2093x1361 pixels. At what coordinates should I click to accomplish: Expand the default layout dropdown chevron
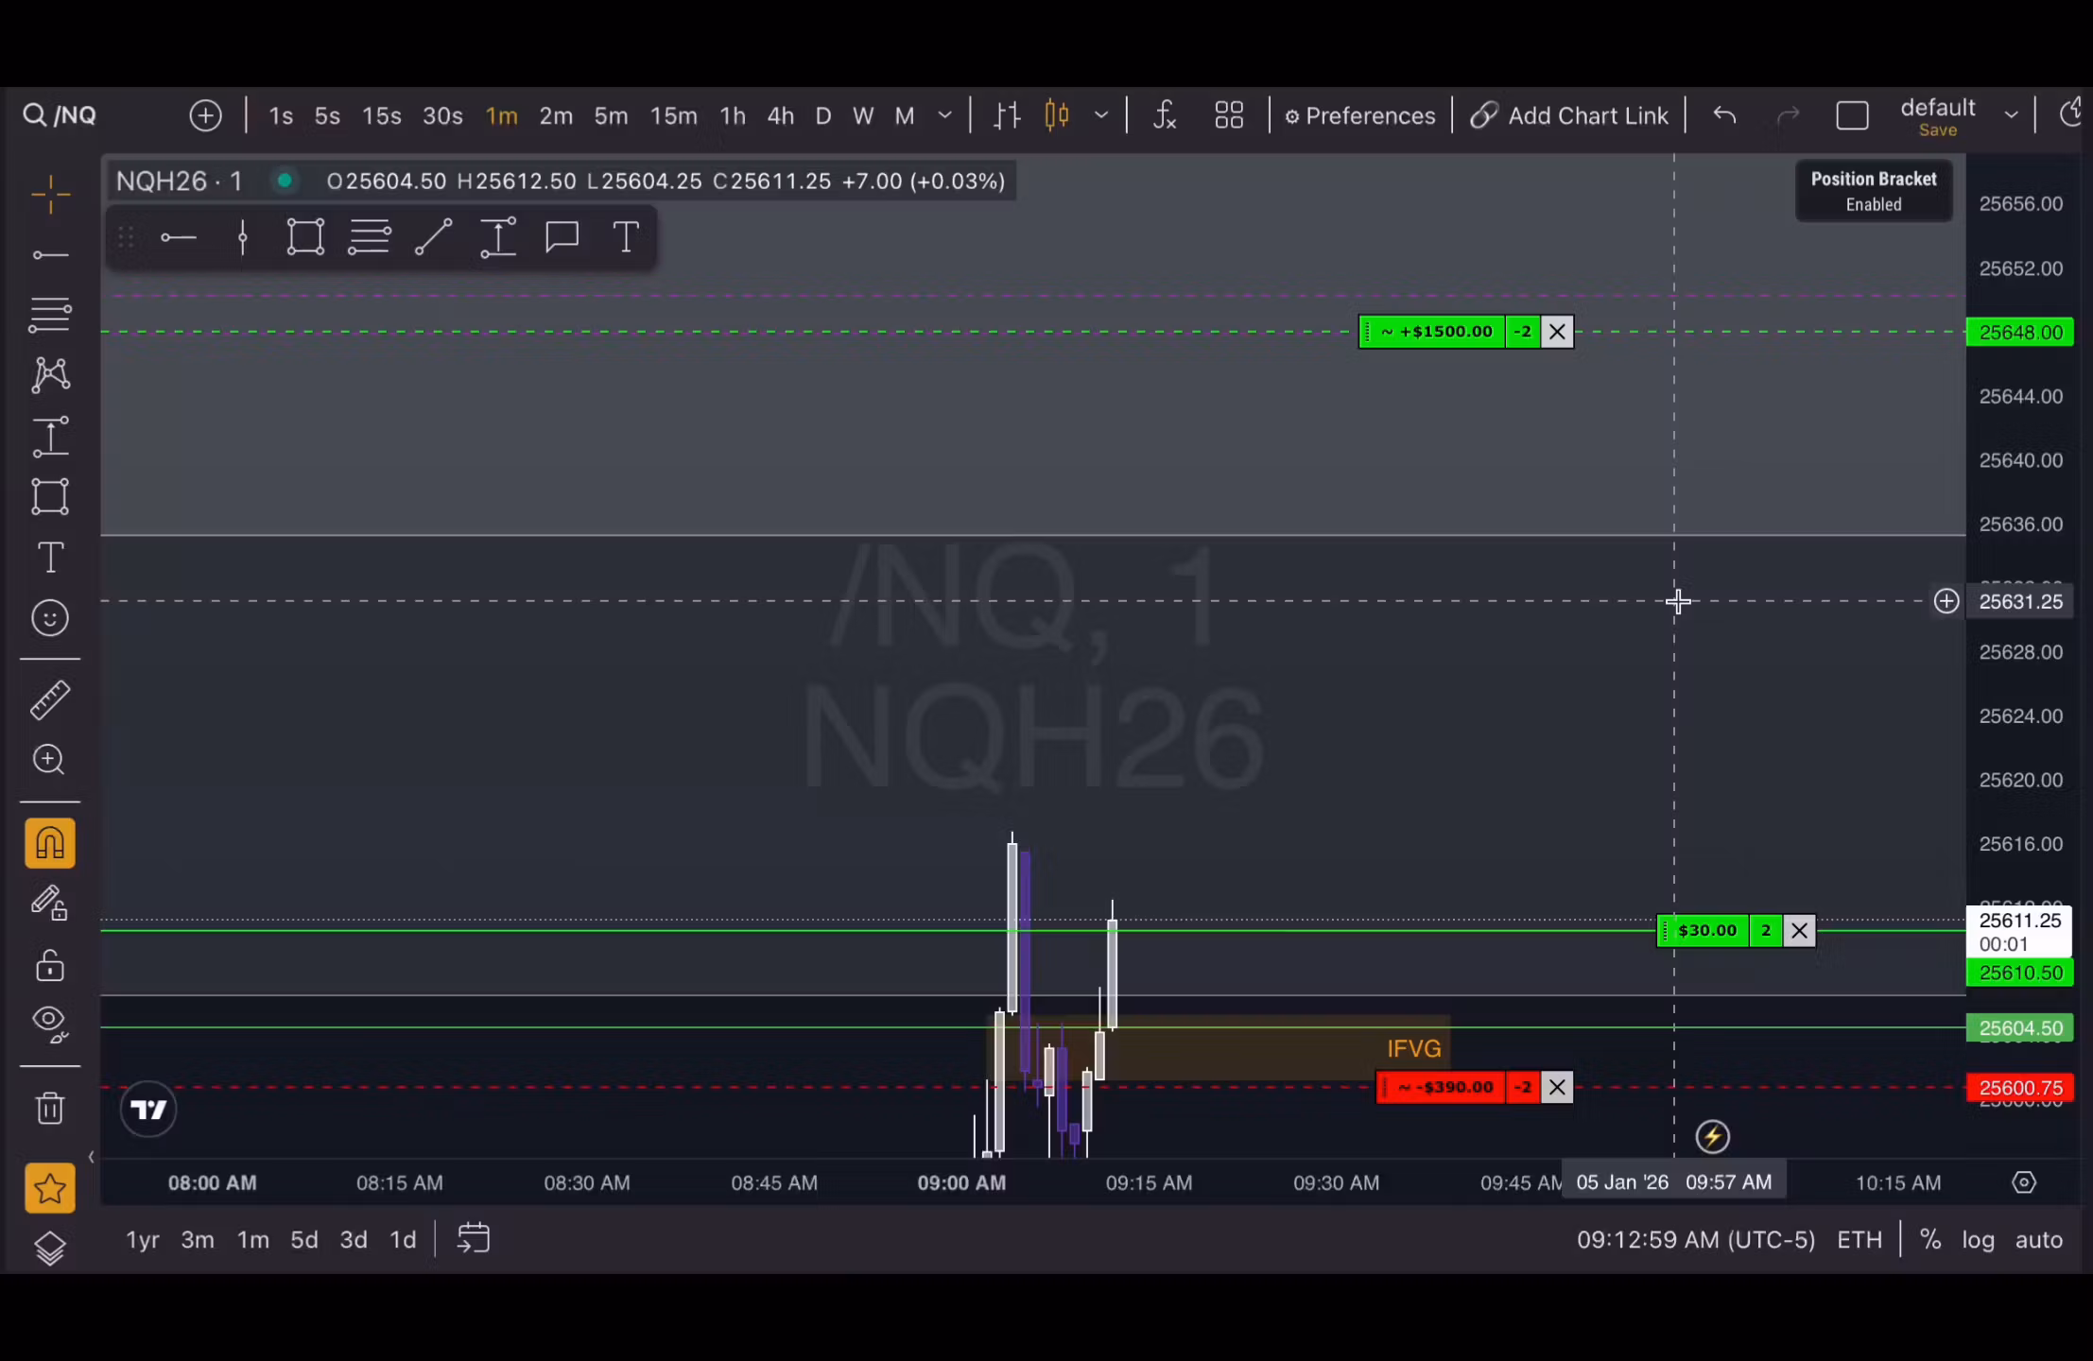tap(2011, 115)
